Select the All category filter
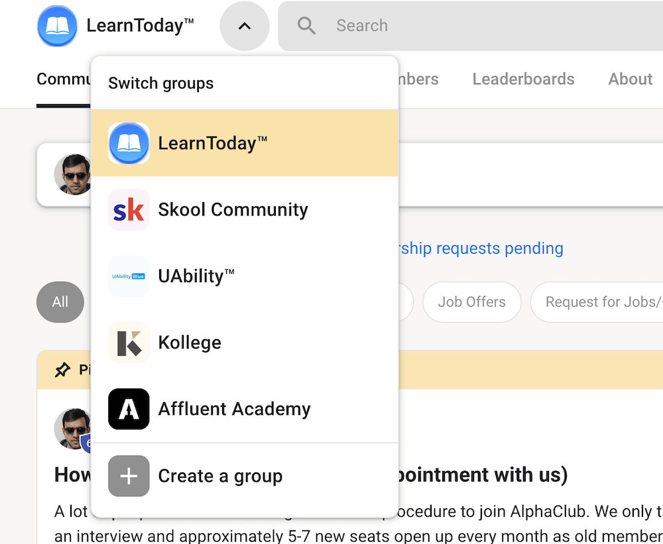The image size is (663, 544). click(x=60, y=302)
